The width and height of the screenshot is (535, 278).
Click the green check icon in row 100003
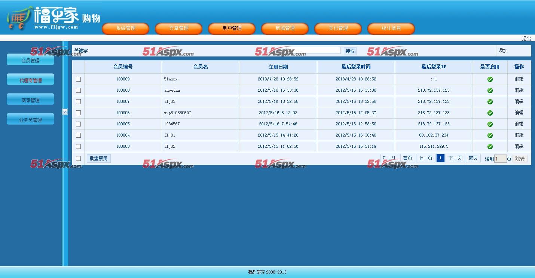(490, 147)
